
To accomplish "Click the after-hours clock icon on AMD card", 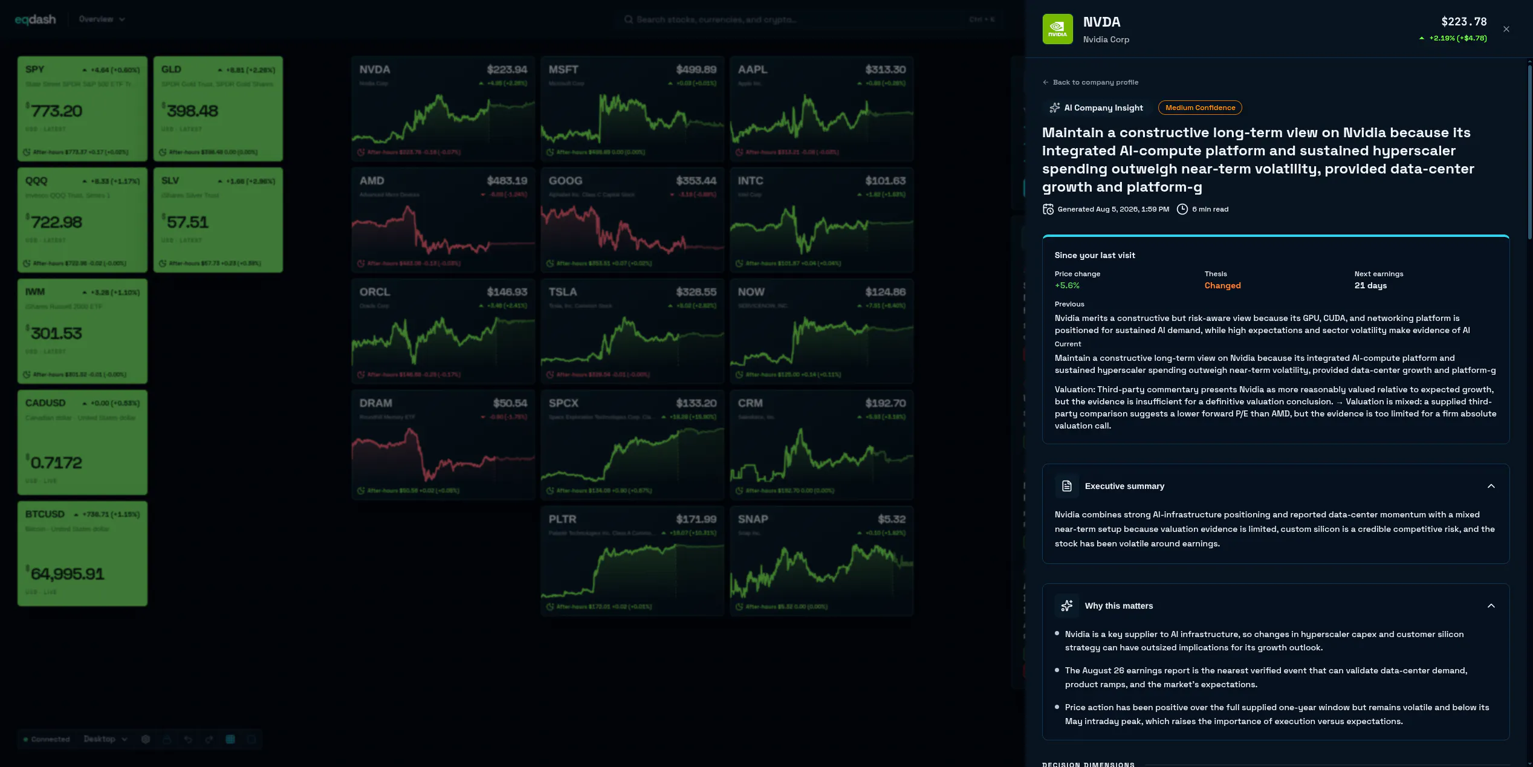I will (361, 264).
